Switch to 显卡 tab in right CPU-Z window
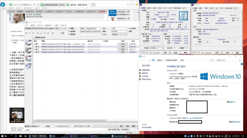Viewport: 247px width, 138px height. pos(222,8)
